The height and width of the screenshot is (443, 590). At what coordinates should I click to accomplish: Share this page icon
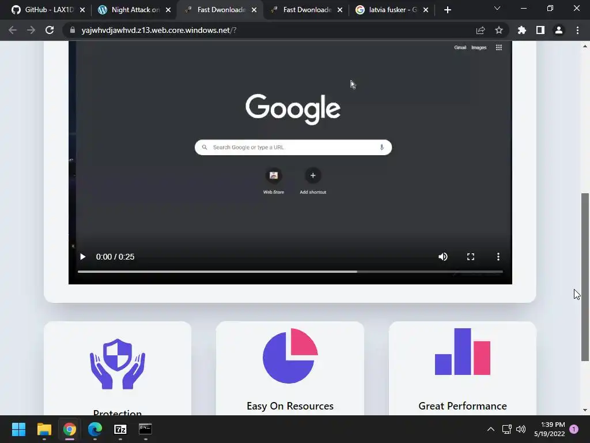[481, 30]
